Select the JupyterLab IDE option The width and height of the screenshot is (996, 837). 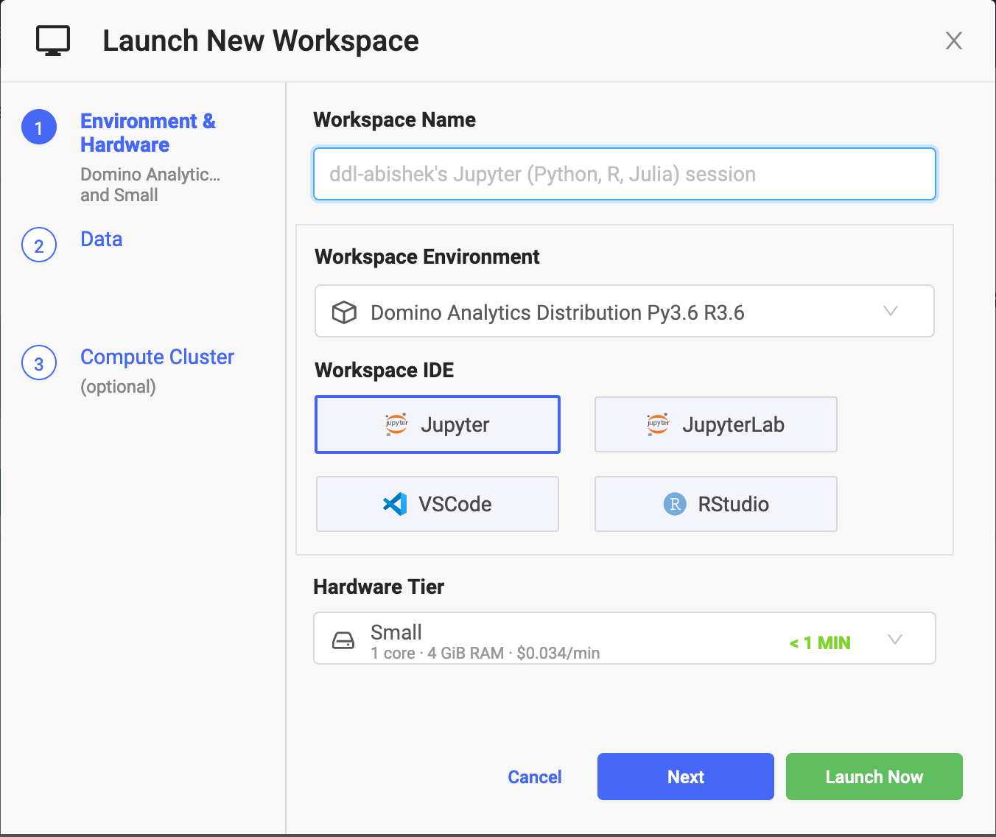point(716,424)
